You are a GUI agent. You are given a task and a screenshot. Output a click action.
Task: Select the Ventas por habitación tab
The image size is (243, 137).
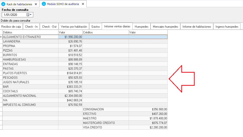click(x=74, y=26)
